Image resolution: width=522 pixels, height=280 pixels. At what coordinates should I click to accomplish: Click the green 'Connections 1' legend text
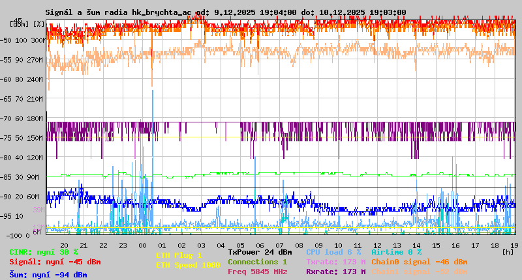click(257, 262)
